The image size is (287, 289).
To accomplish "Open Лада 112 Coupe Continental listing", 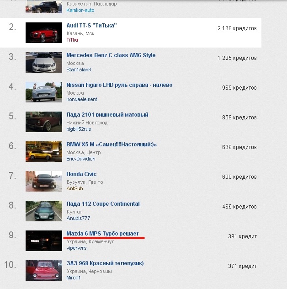I will point(103,204).
